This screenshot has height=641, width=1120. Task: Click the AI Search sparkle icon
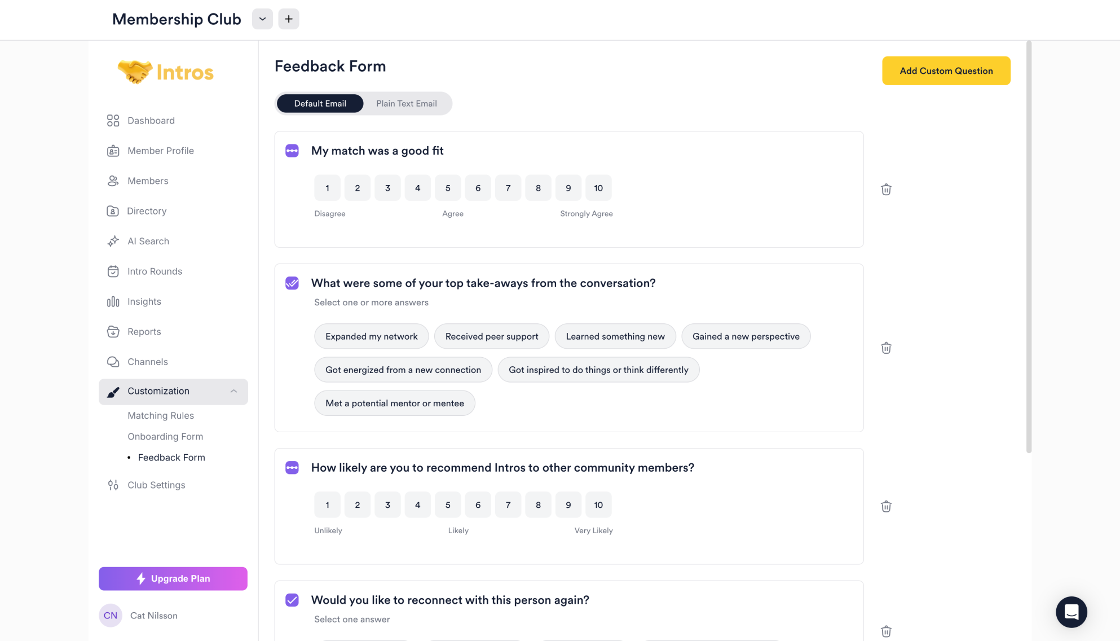point(113,242)
